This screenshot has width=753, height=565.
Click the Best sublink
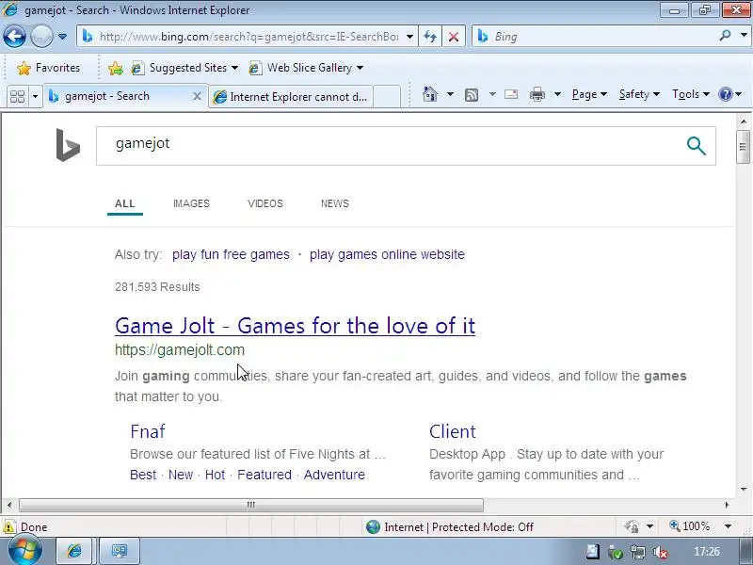(x=143, y=475)
